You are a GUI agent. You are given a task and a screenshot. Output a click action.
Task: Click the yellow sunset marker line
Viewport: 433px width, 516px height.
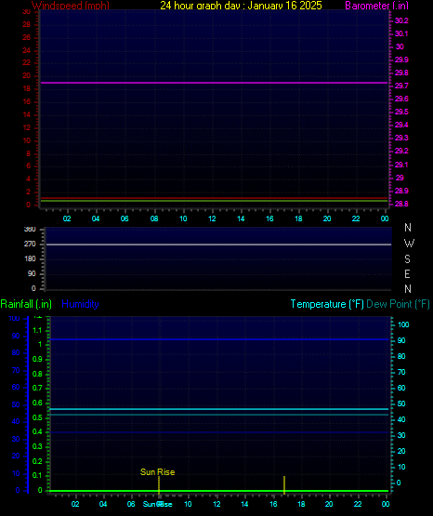(284, 484)
